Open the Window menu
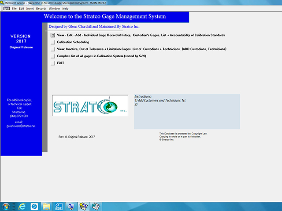The width and height of the screenshot is (282, 211). (x=54, y=8)
